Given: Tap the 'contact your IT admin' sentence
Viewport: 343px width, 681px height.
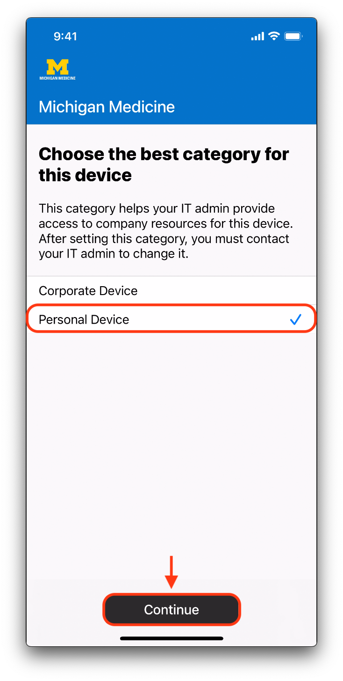Looking at the screenshot, I should (164, 246).
